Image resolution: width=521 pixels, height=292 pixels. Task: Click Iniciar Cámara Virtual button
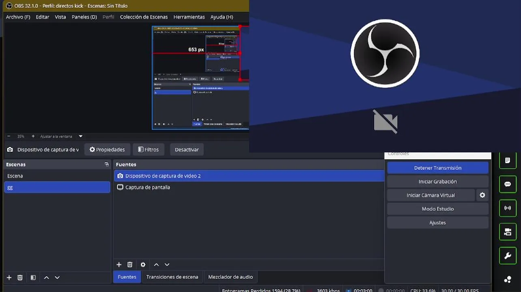pyautogui.click(x=431, y=195)
